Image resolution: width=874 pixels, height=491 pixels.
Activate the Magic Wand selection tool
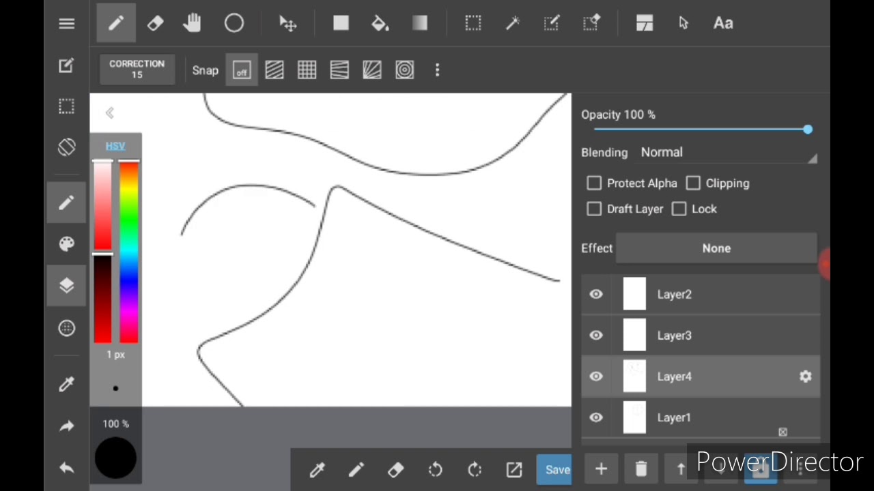click(512, 23)
